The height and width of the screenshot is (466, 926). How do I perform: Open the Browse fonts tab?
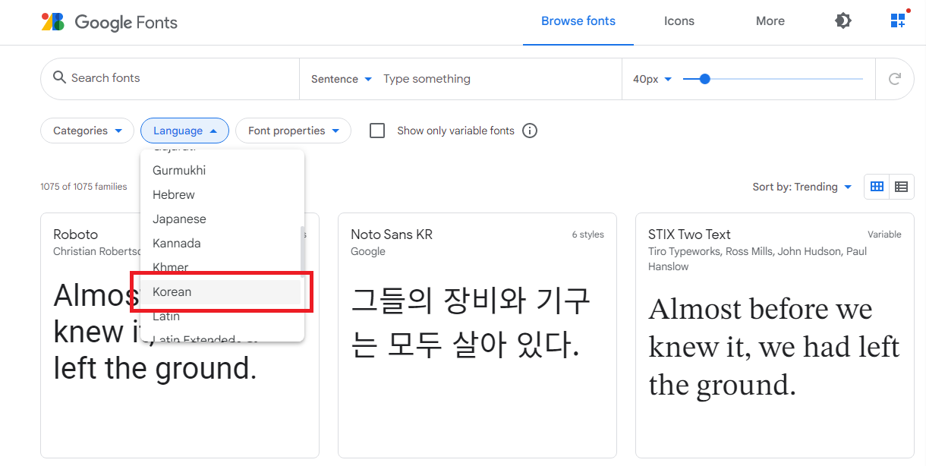tap(578, 21)
